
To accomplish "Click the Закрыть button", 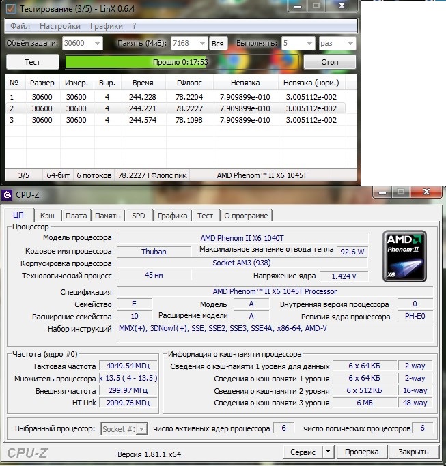I will (414, 452).
